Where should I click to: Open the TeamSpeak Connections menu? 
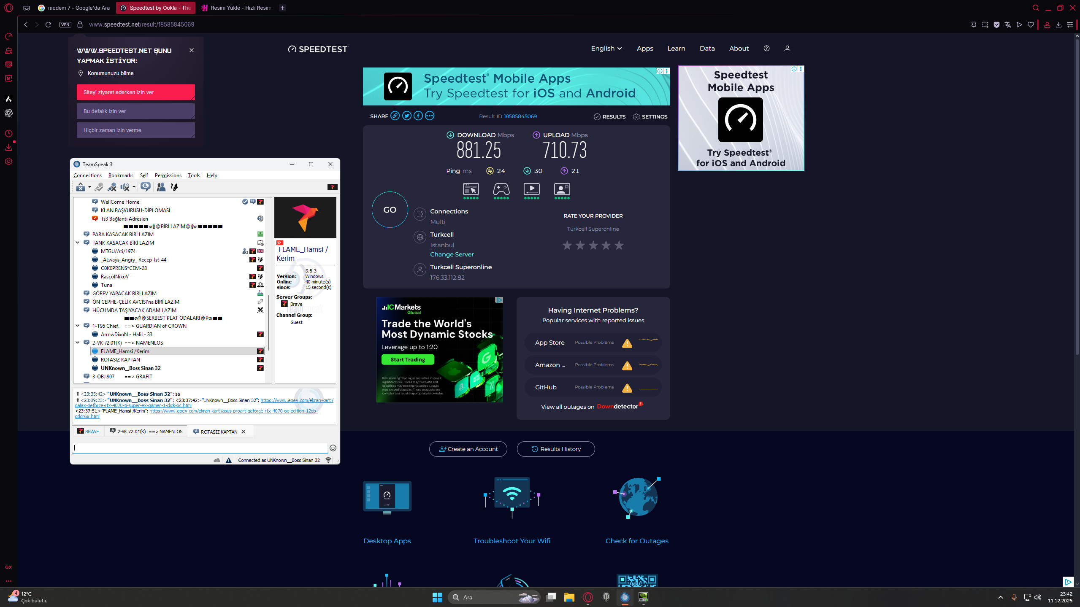coord(87,175)
